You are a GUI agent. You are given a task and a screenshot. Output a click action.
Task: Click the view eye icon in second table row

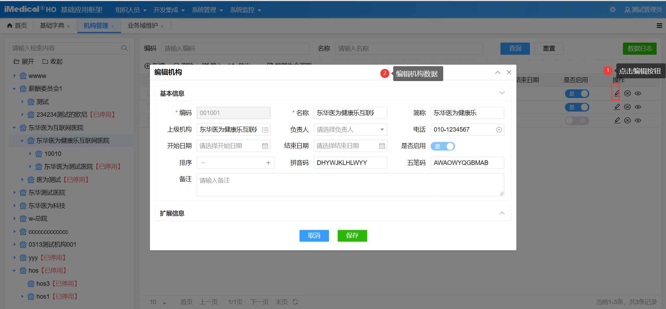(x=638, y=107)
